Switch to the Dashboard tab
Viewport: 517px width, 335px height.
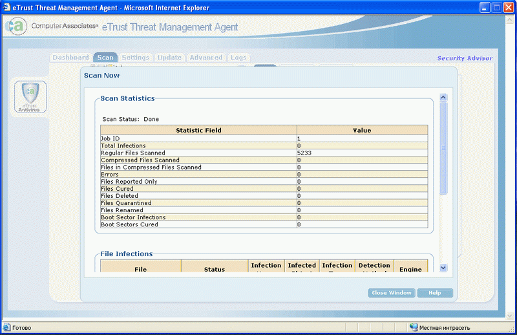pyautogui.click(x=71, y=58)
